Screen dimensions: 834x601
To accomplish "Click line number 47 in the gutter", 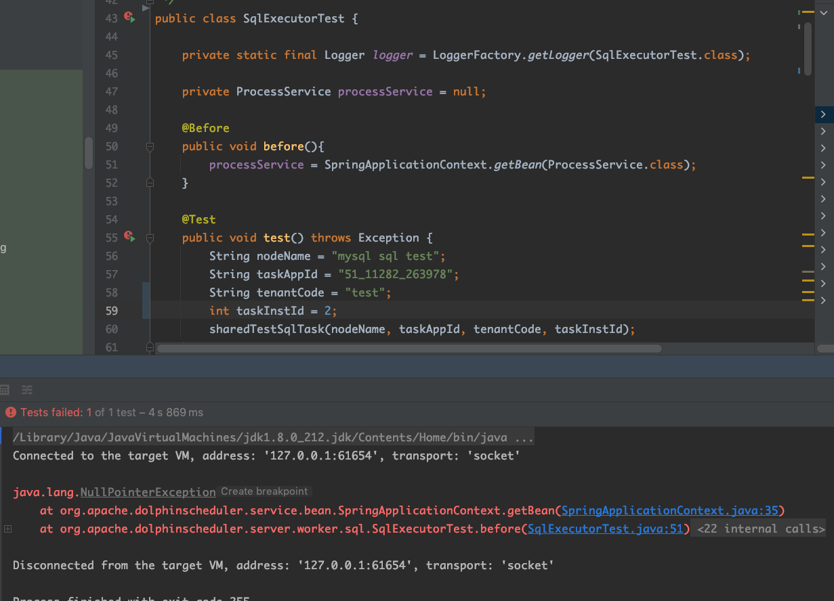I will (111, 91).
